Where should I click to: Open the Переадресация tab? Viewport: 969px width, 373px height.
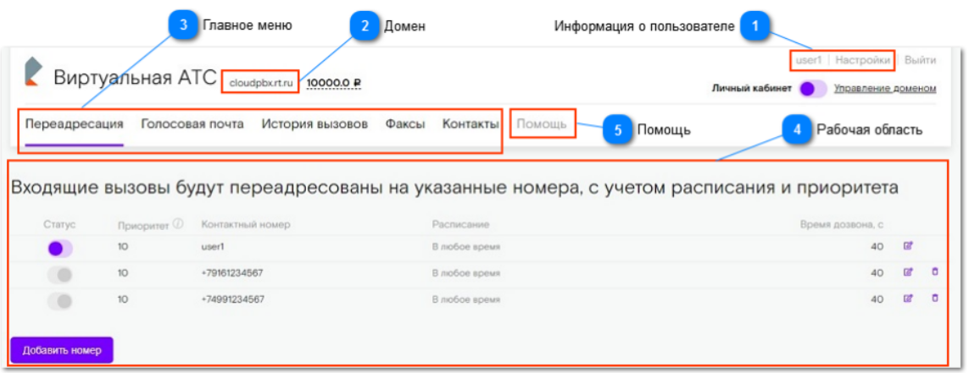[74, 124]
